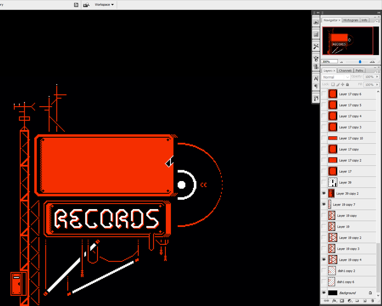Hide Layer 39 copy 2
Viewport: 382px width, 306px height.
[324, 193]
